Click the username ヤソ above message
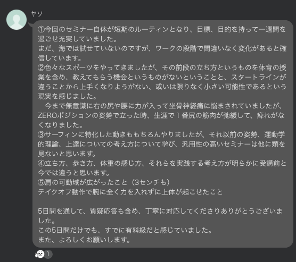The width and height of the screenshot is (296, 262). [x=36, y=14]
